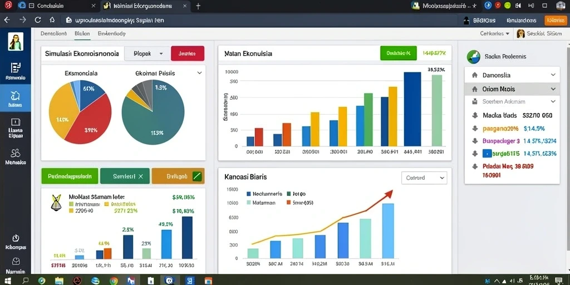Click the browser reload icon

[38, 20]
